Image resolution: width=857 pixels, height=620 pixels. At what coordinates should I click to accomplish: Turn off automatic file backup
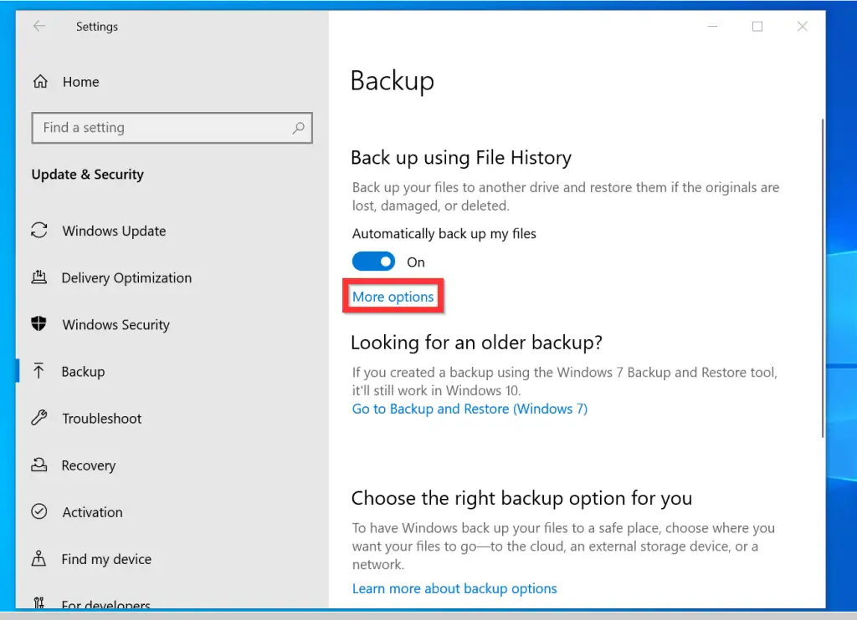click(373, 261)
